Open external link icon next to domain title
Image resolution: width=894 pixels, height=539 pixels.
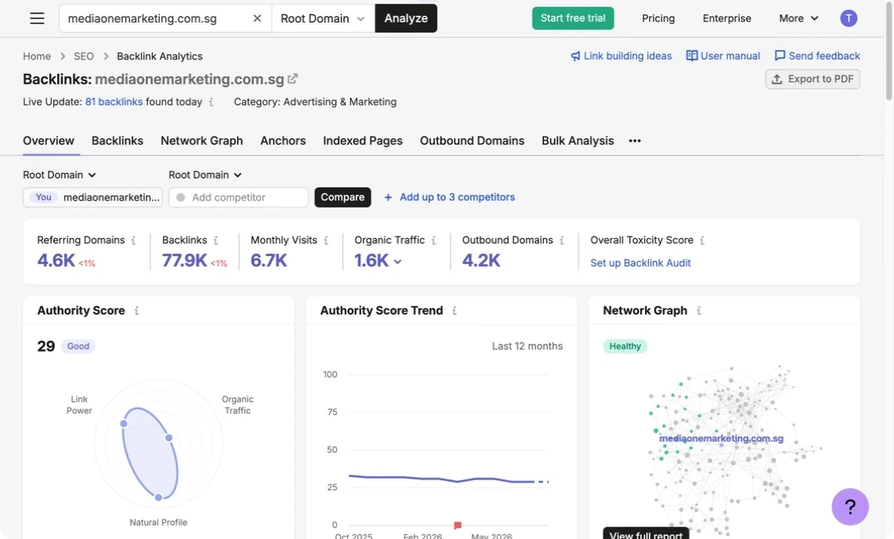click(x=292, y=78)
